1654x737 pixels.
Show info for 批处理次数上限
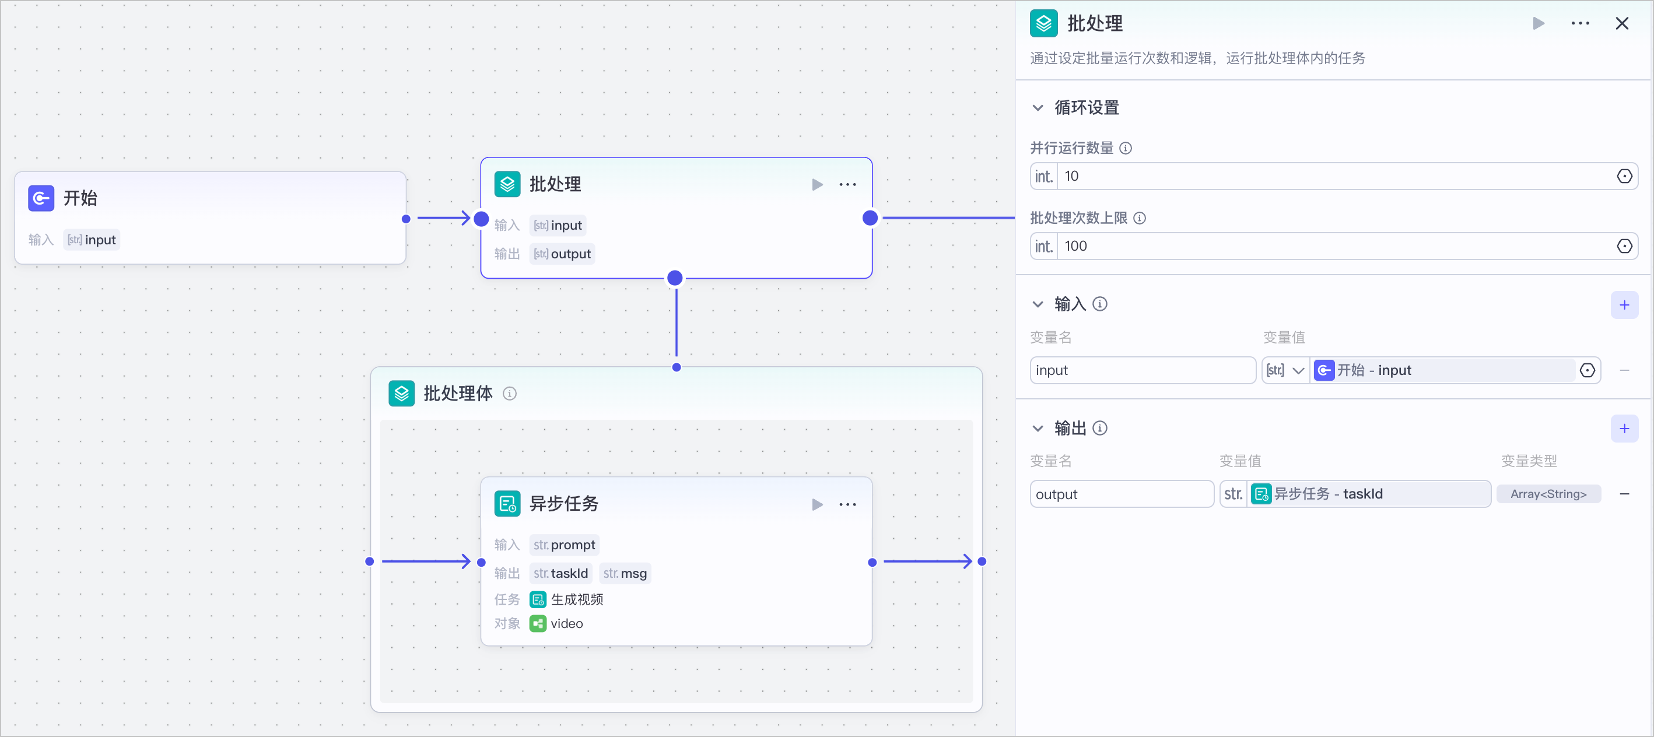click(x=1140, y=218)
